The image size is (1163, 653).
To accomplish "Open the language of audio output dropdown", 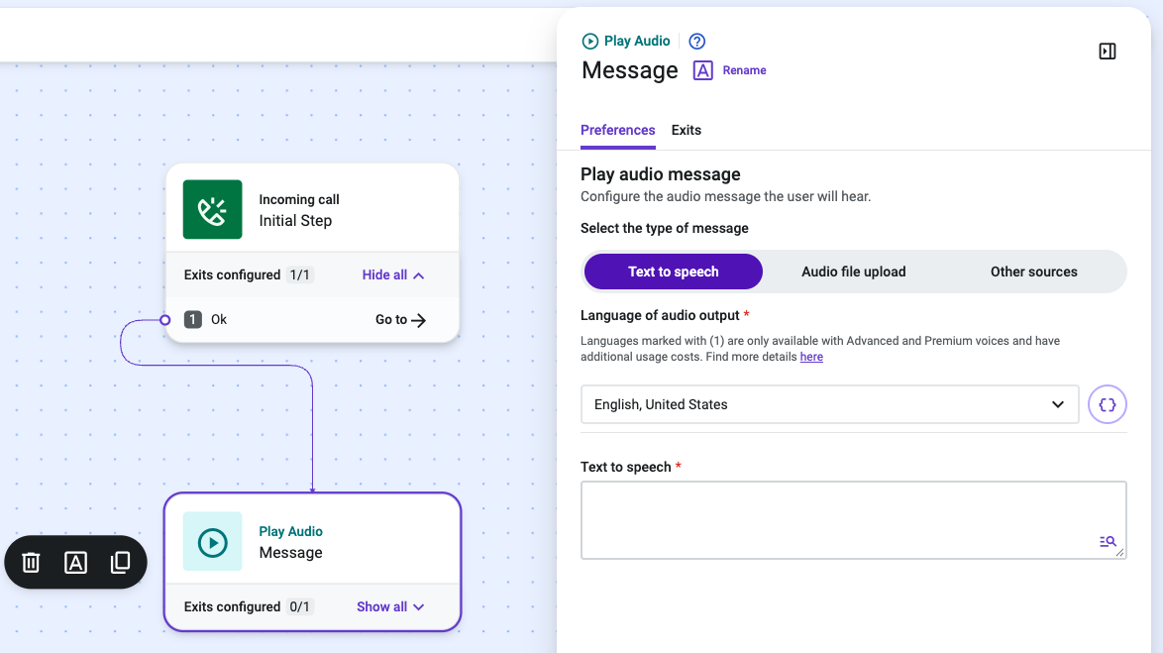I will [830, 404].
